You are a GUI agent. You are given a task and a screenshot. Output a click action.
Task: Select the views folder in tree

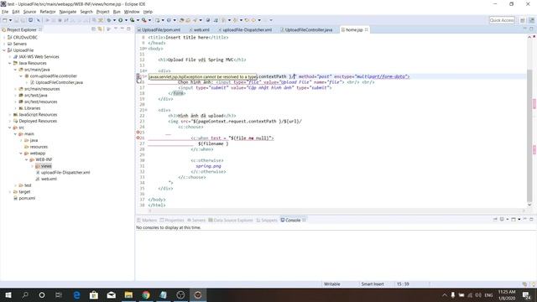click(44, 166)
